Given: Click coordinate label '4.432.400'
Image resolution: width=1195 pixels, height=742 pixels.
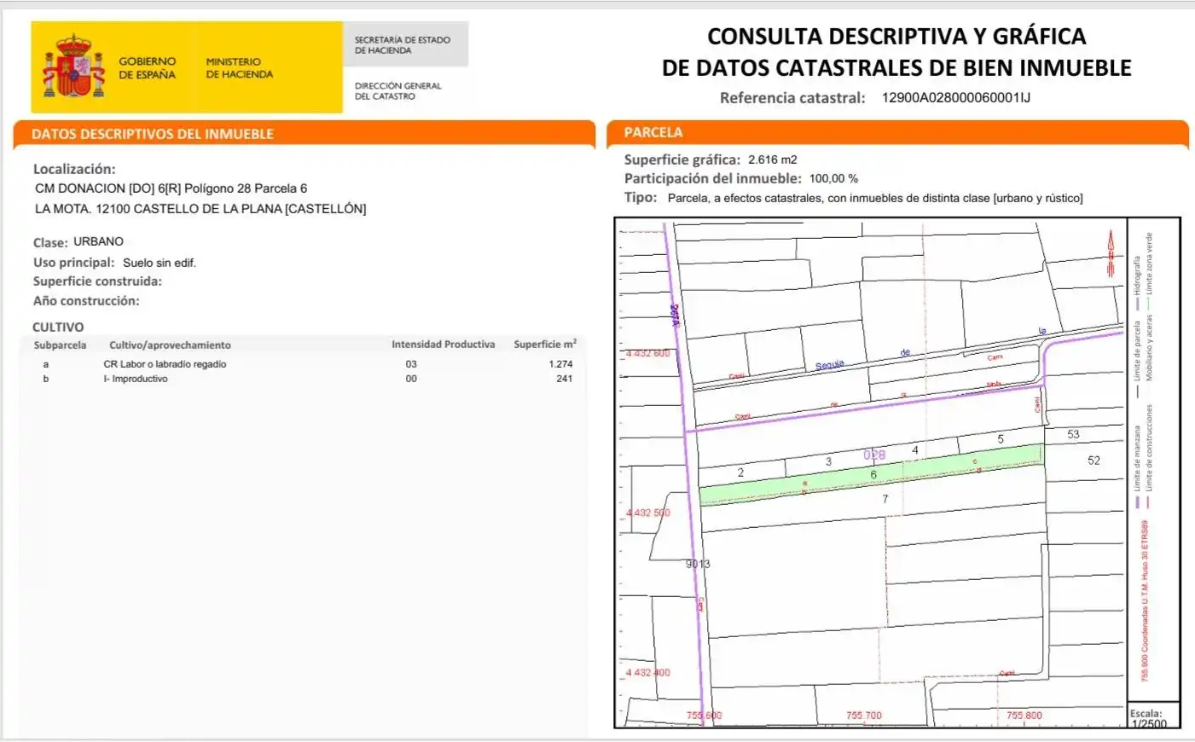Looking at the screenshot, I should click(648, 672).
